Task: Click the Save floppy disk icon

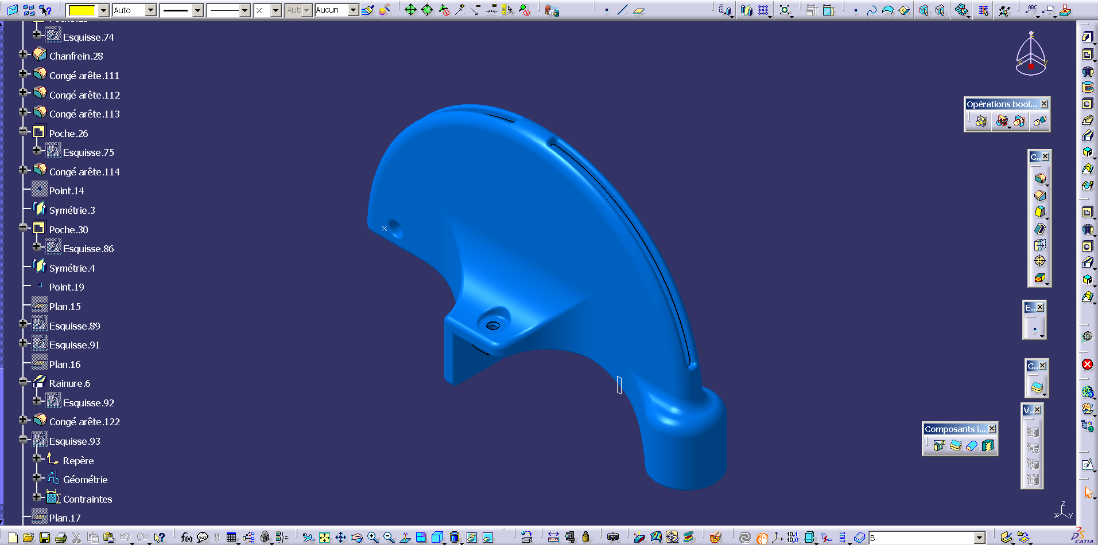Action: click(x=44, y=538)
